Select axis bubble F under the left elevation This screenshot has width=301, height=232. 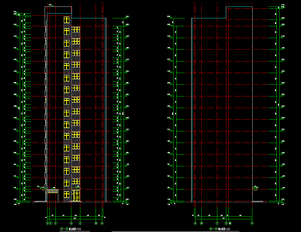(x=51, y=223)
